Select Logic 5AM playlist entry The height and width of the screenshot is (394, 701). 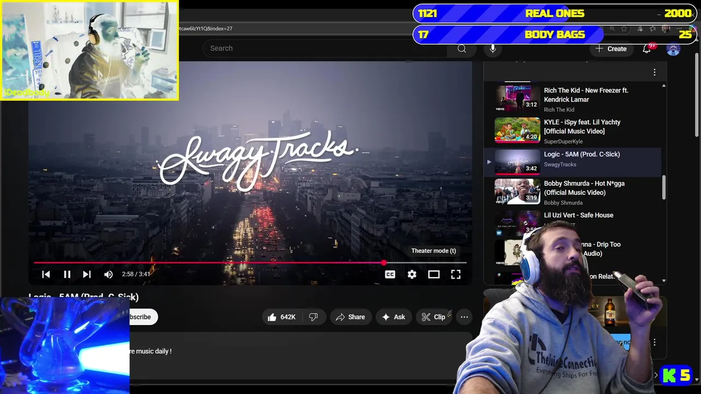pos(572,162)
